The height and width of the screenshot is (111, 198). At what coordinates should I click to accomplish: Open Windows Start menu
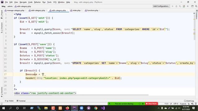[3, 108]
